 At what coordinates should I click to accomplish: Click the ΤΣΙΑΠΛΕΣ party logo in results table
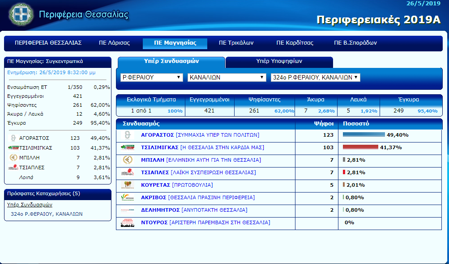[127, 172]
